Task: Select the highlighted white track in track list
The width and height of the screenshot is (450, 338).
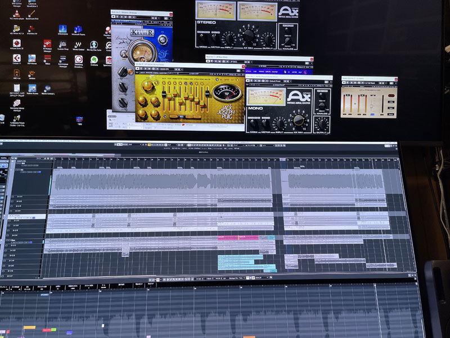Action: click(26, 217)
